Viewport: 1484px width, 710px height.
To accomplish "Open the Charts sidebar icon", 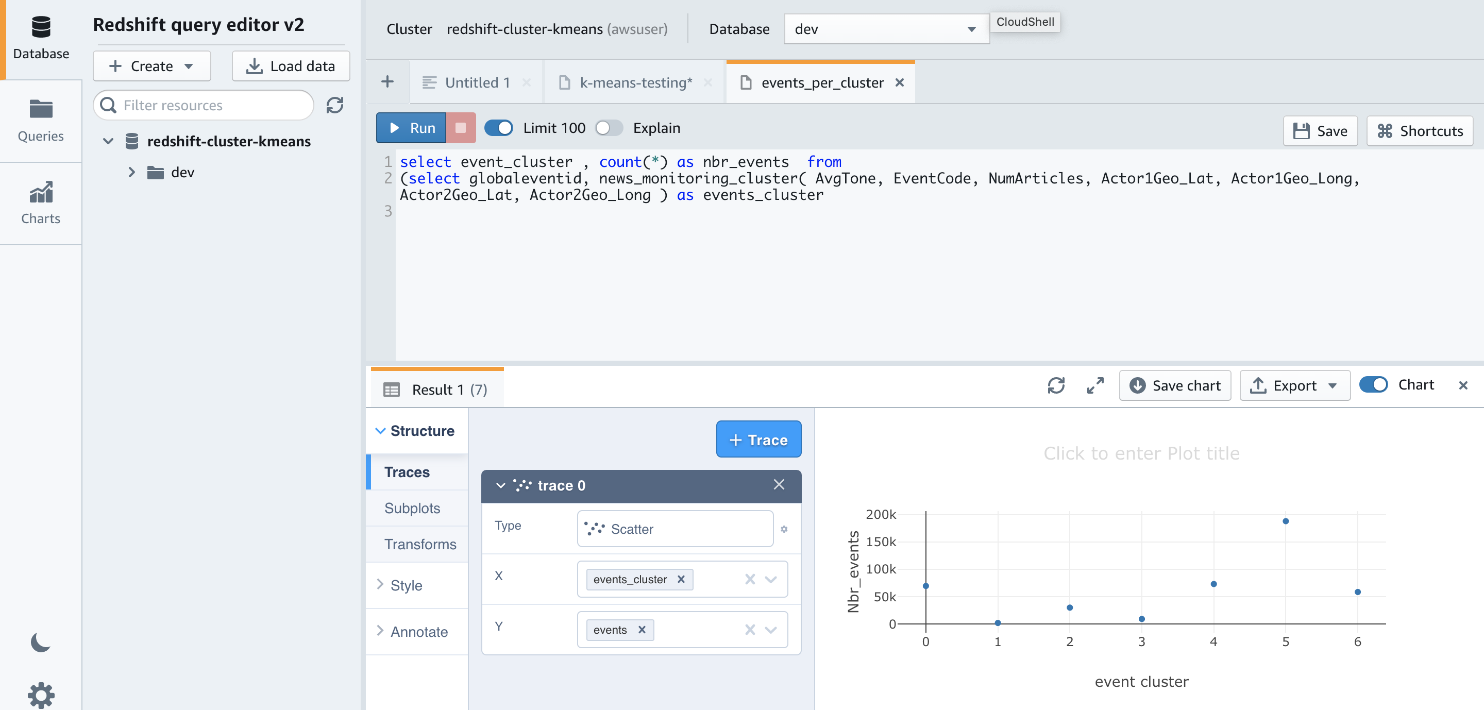I will tap(40, 202).
